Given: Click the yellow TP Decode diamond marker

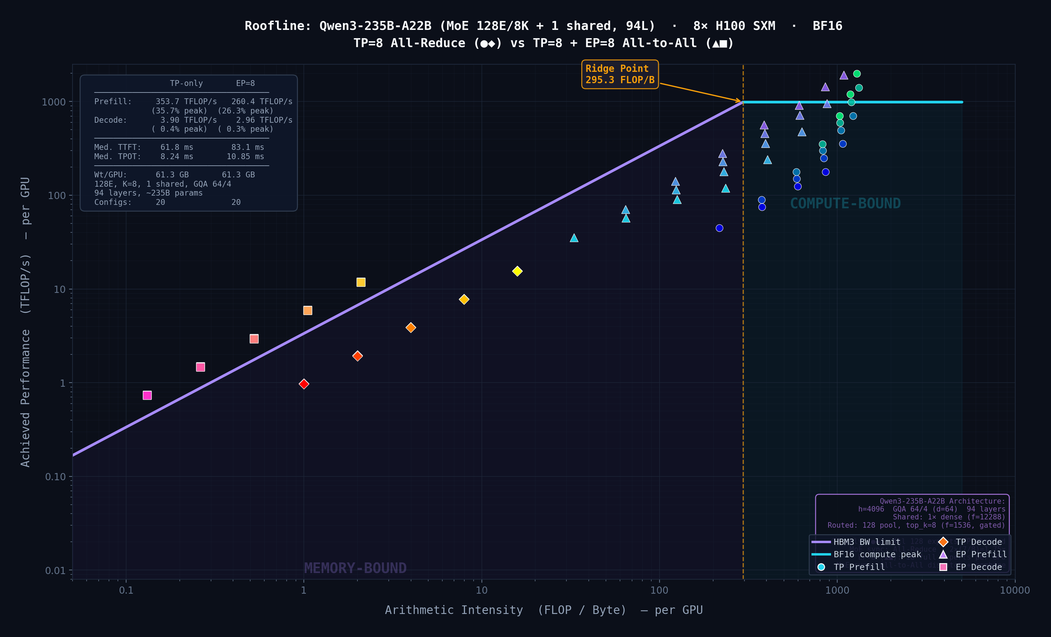Looking at the screenshot, I should 517,271.
